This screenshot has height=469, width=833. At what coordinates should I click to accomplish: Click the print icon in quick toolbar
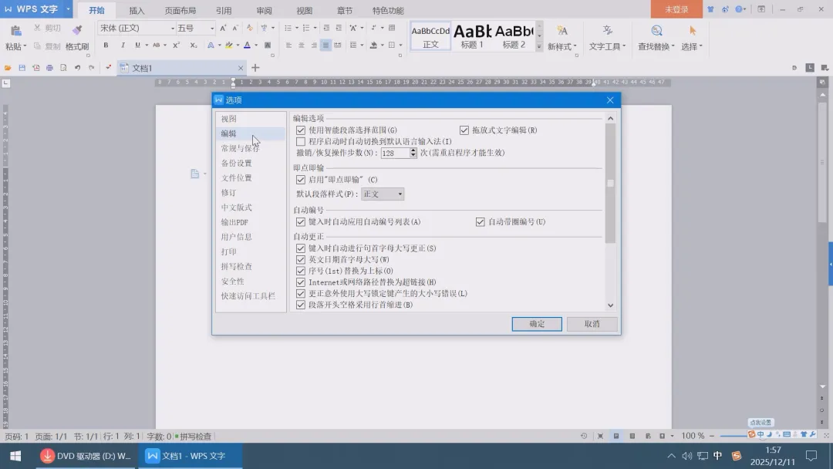coord(49,68)
